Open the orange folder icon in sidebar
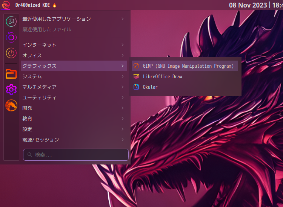The height and width of the screenshot is (207, 283). [11, 74]
